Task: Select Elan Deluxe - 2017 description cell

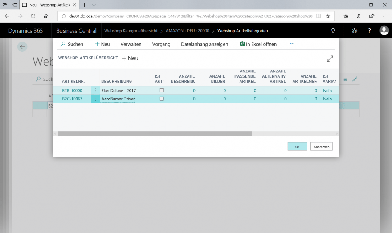Action: 118,91
